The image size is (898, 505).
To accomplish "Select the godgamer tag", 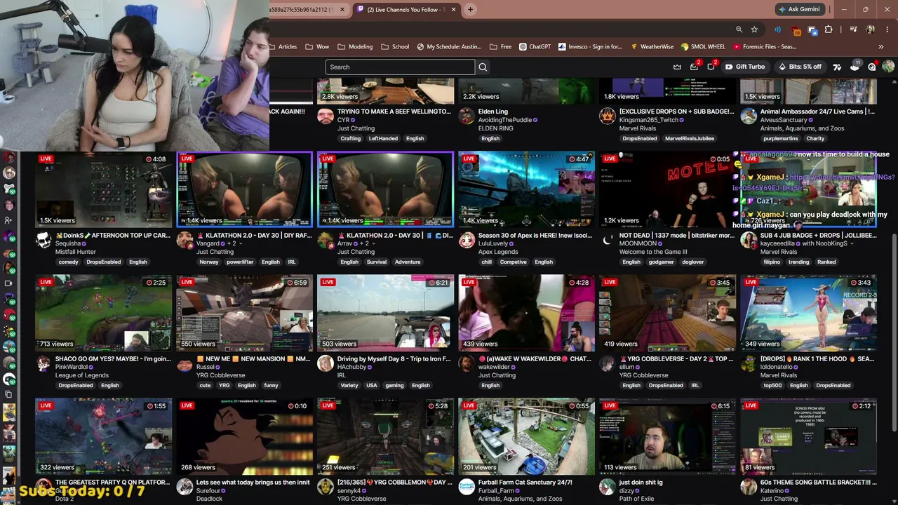I will 662,262.
